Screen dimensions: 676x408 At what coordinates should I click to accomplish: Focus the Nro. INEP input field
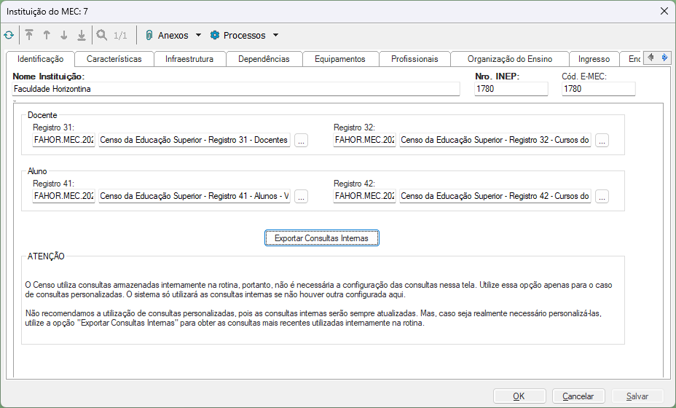pos(511,89)
